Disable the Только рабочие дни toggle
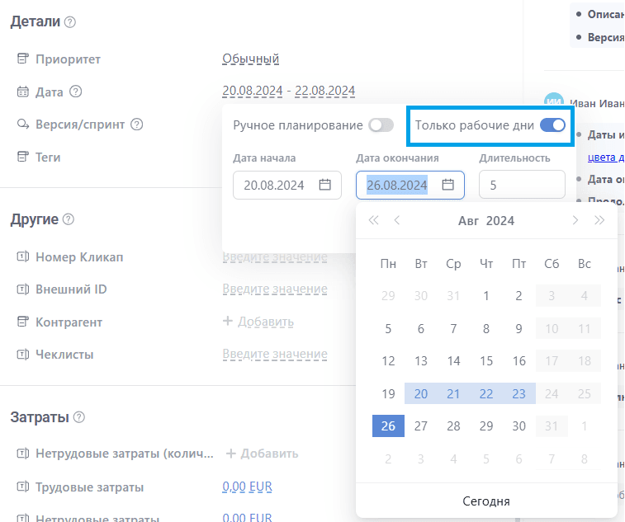Screen dimensions: 625x522 tap(552, 125)
